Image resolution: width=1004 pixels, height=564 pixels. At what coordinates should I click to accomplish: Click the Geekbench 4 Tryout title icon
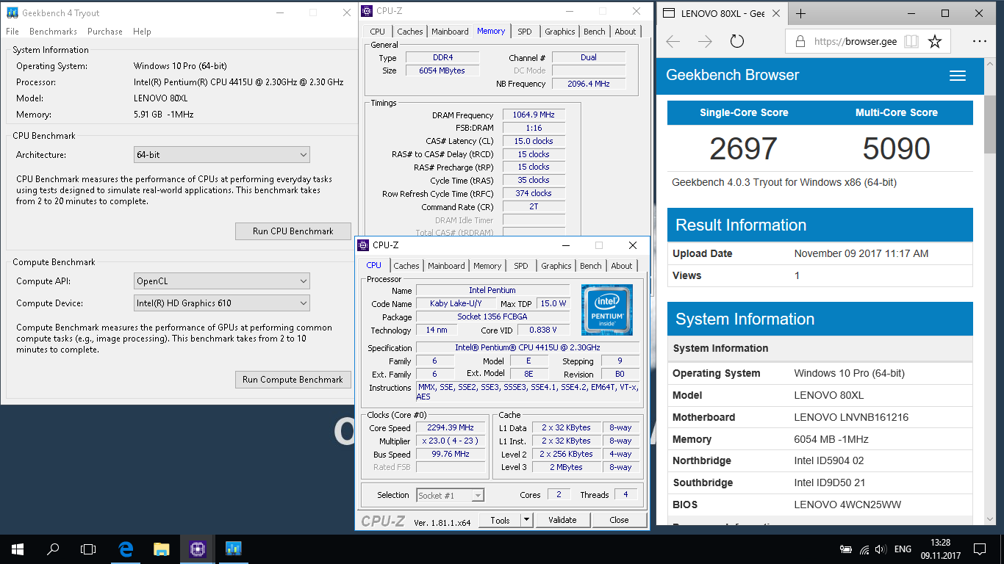(x=12, y=12)
